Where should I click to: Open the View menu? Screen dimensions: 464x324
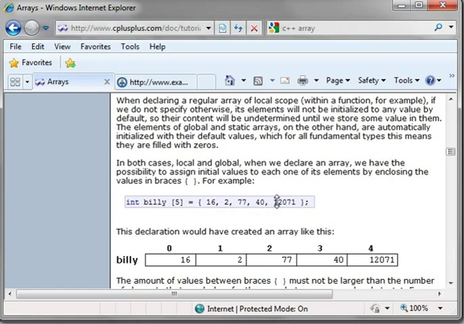(62, 46)
